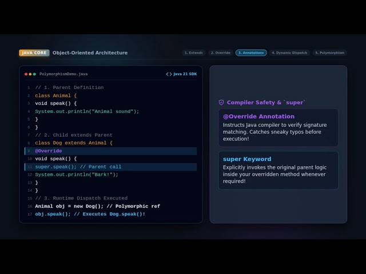Viewport: 366px width, 274px height.
Task: Click the super Keyword card heading
Action: point(247,159)
